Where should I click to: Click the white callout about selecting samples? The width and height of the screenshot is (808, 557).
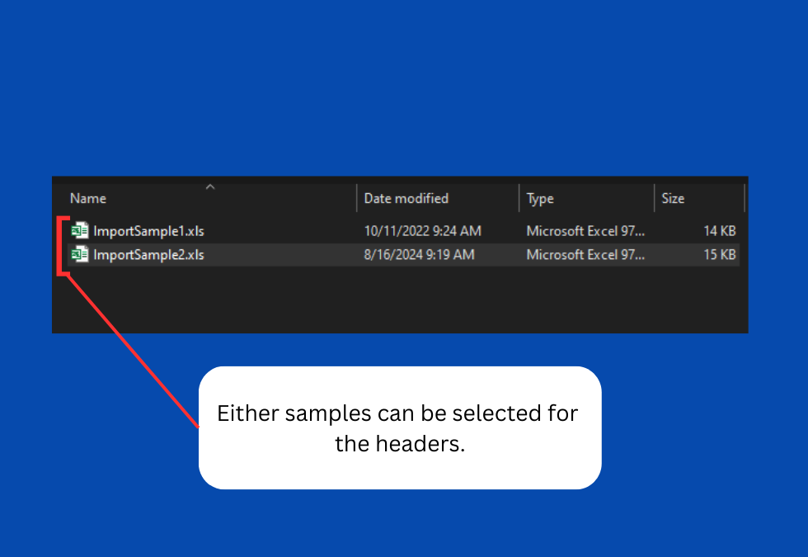click(399, 427)
